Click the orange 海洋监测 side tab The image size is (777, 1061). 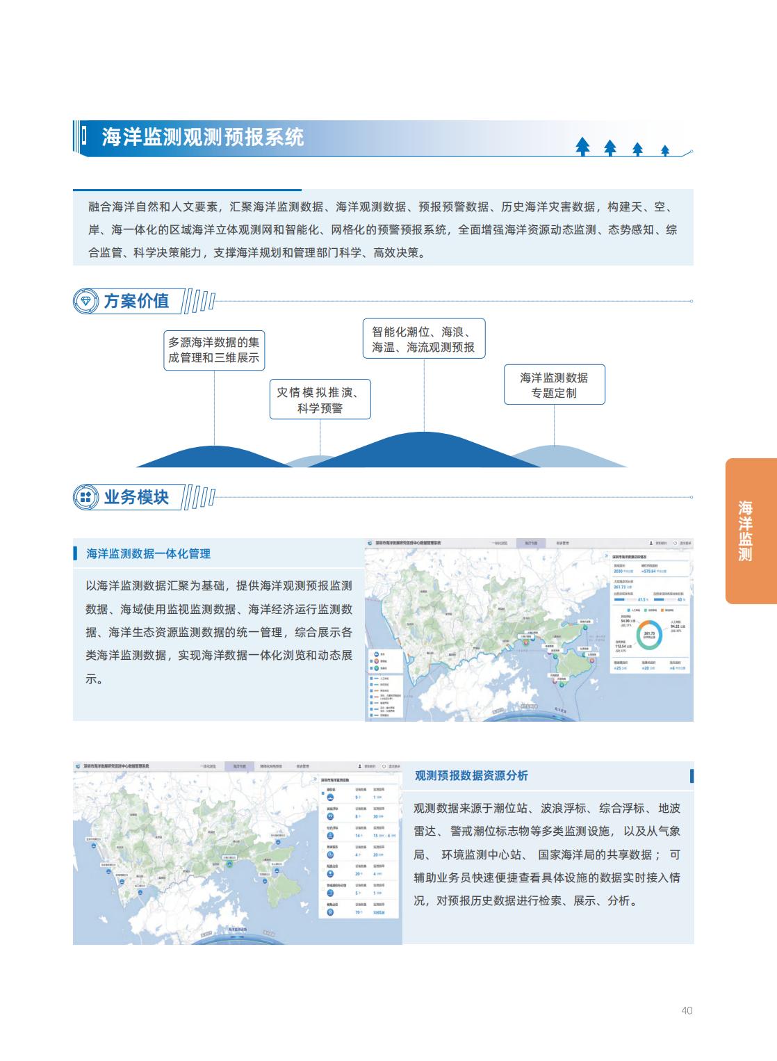751,530
